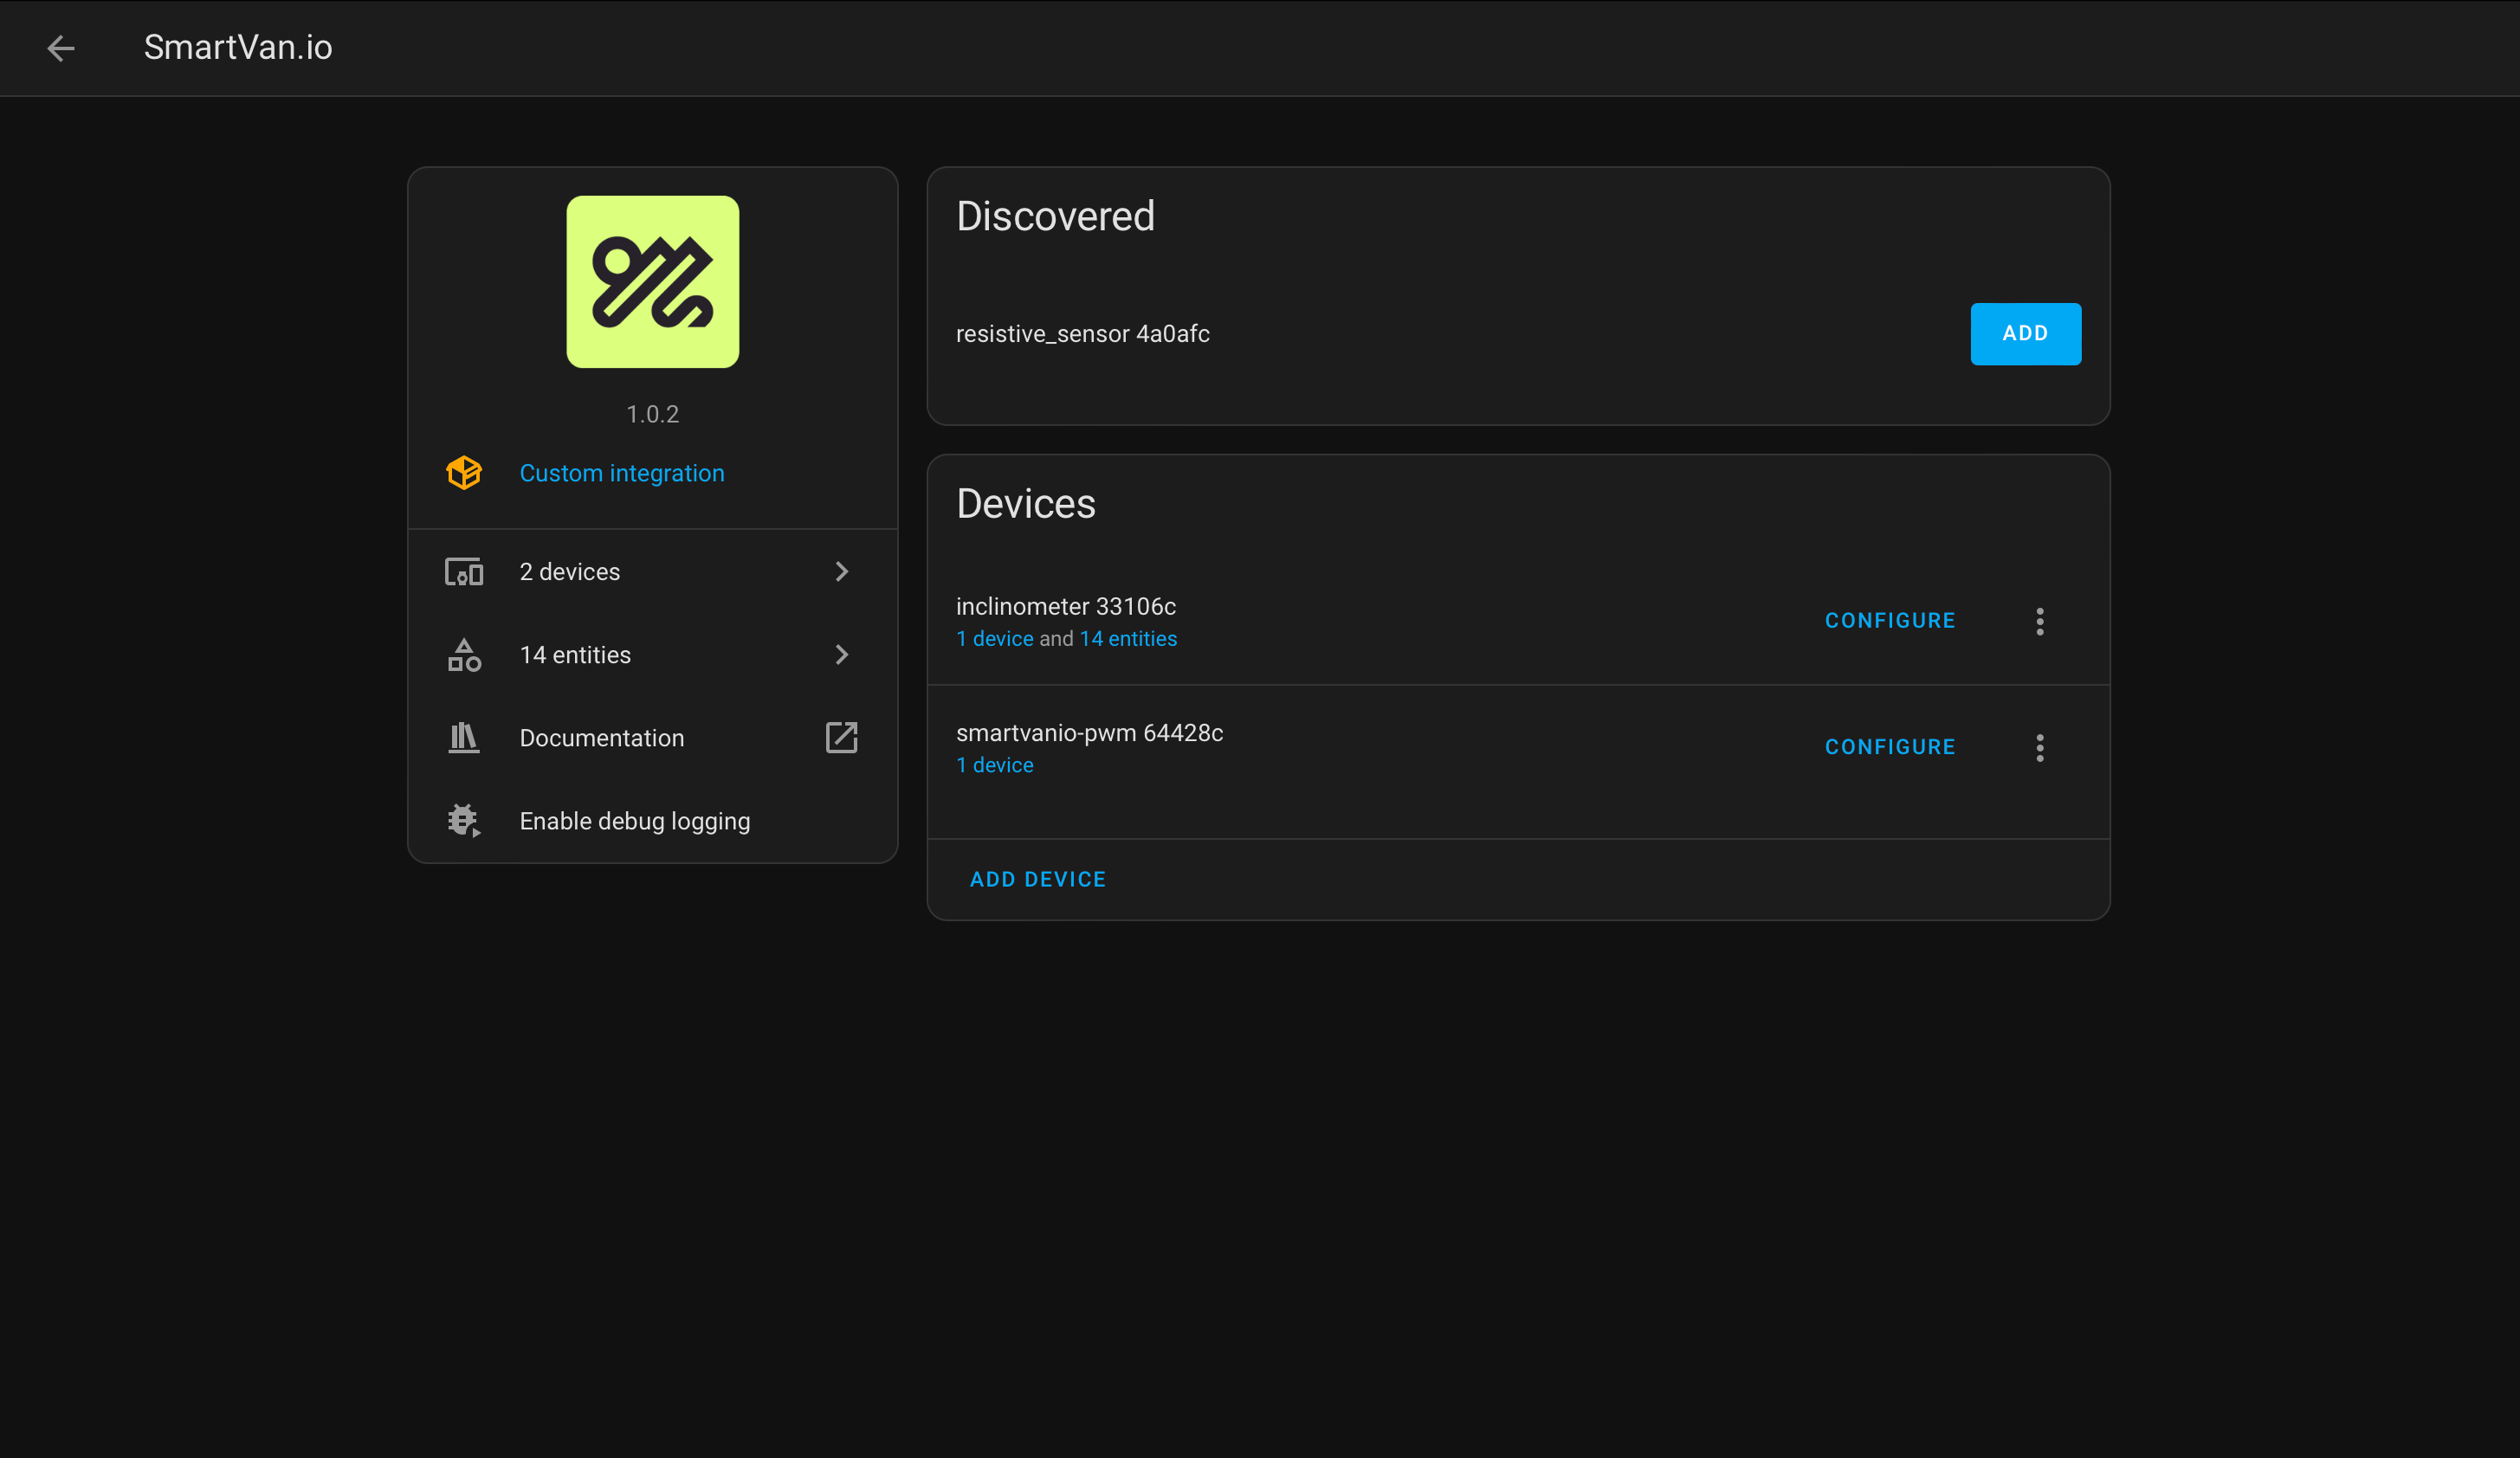Add the discovered resistive_sensor 4a0afc
Viewport: 2520px width, 1458px height.
pos(2024,334)
